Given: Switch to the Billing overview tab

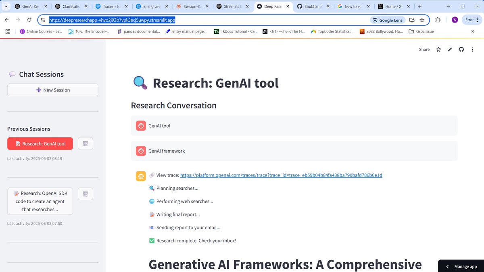Looking at the screenshot, I should [152, 6].
